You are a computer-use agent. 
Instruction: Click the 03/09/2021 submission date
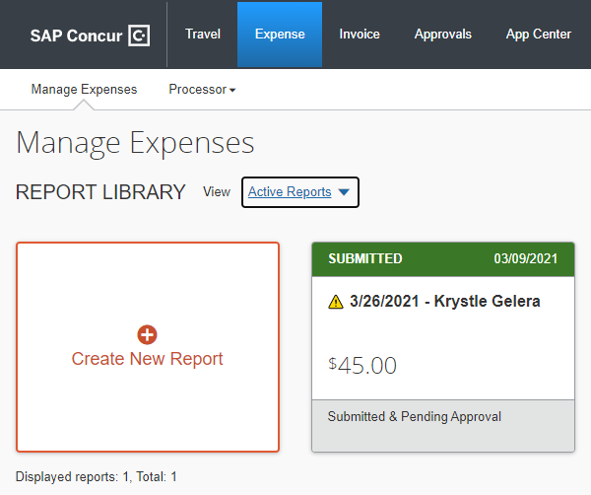coord(526,259)
